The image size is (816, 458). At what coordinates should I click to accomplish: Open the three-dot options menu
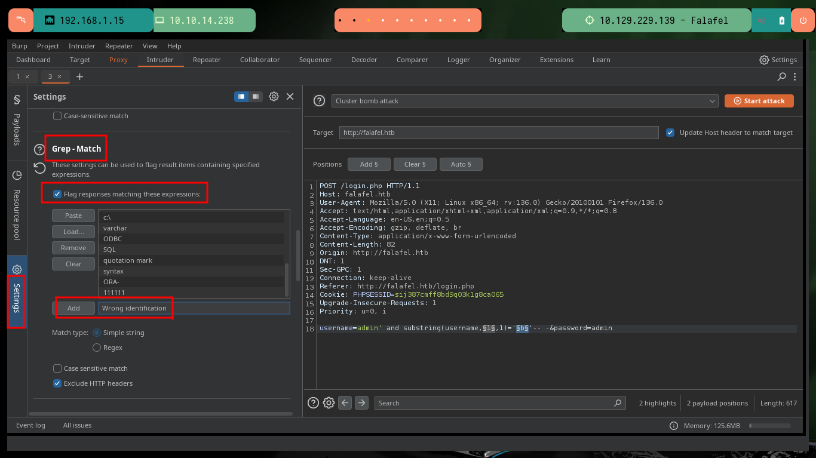tap(794, 76)
